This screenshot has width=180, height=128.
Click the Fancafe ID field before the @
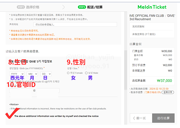[x=21, y=91]
